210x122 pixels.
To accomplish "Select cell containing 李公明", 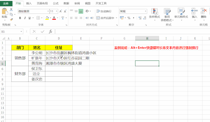I will pos(37,53).
